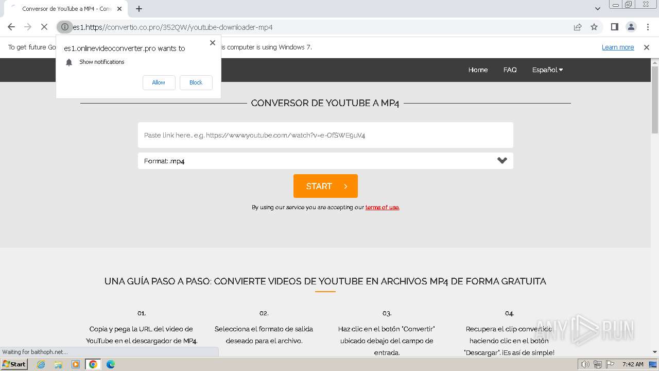Allow notifications from onlinevideoconverter.pro
659x371 pixels.
click(159, 82)
